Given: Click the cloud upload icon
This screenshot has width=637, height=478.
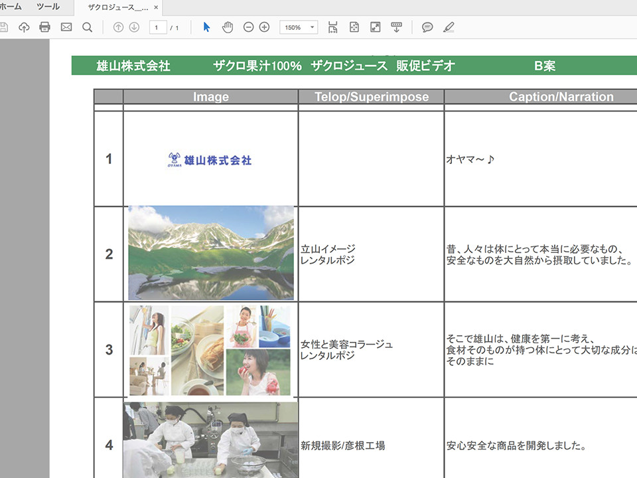Looking at the screenshot, I should point(24,27).
